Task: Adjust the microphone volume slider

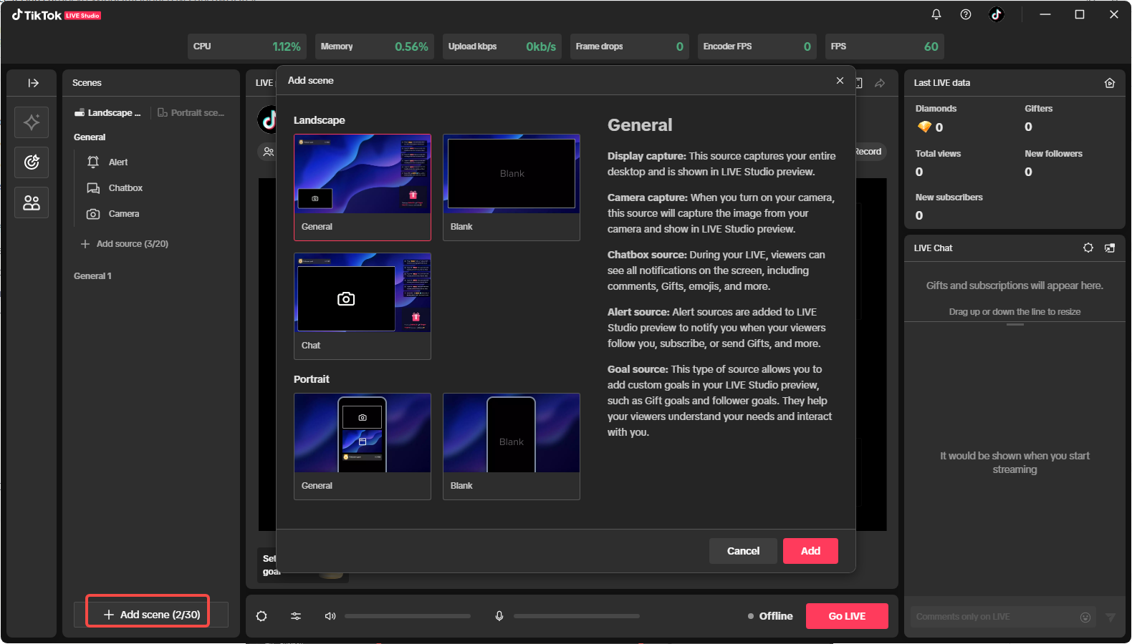Action: 576,616
